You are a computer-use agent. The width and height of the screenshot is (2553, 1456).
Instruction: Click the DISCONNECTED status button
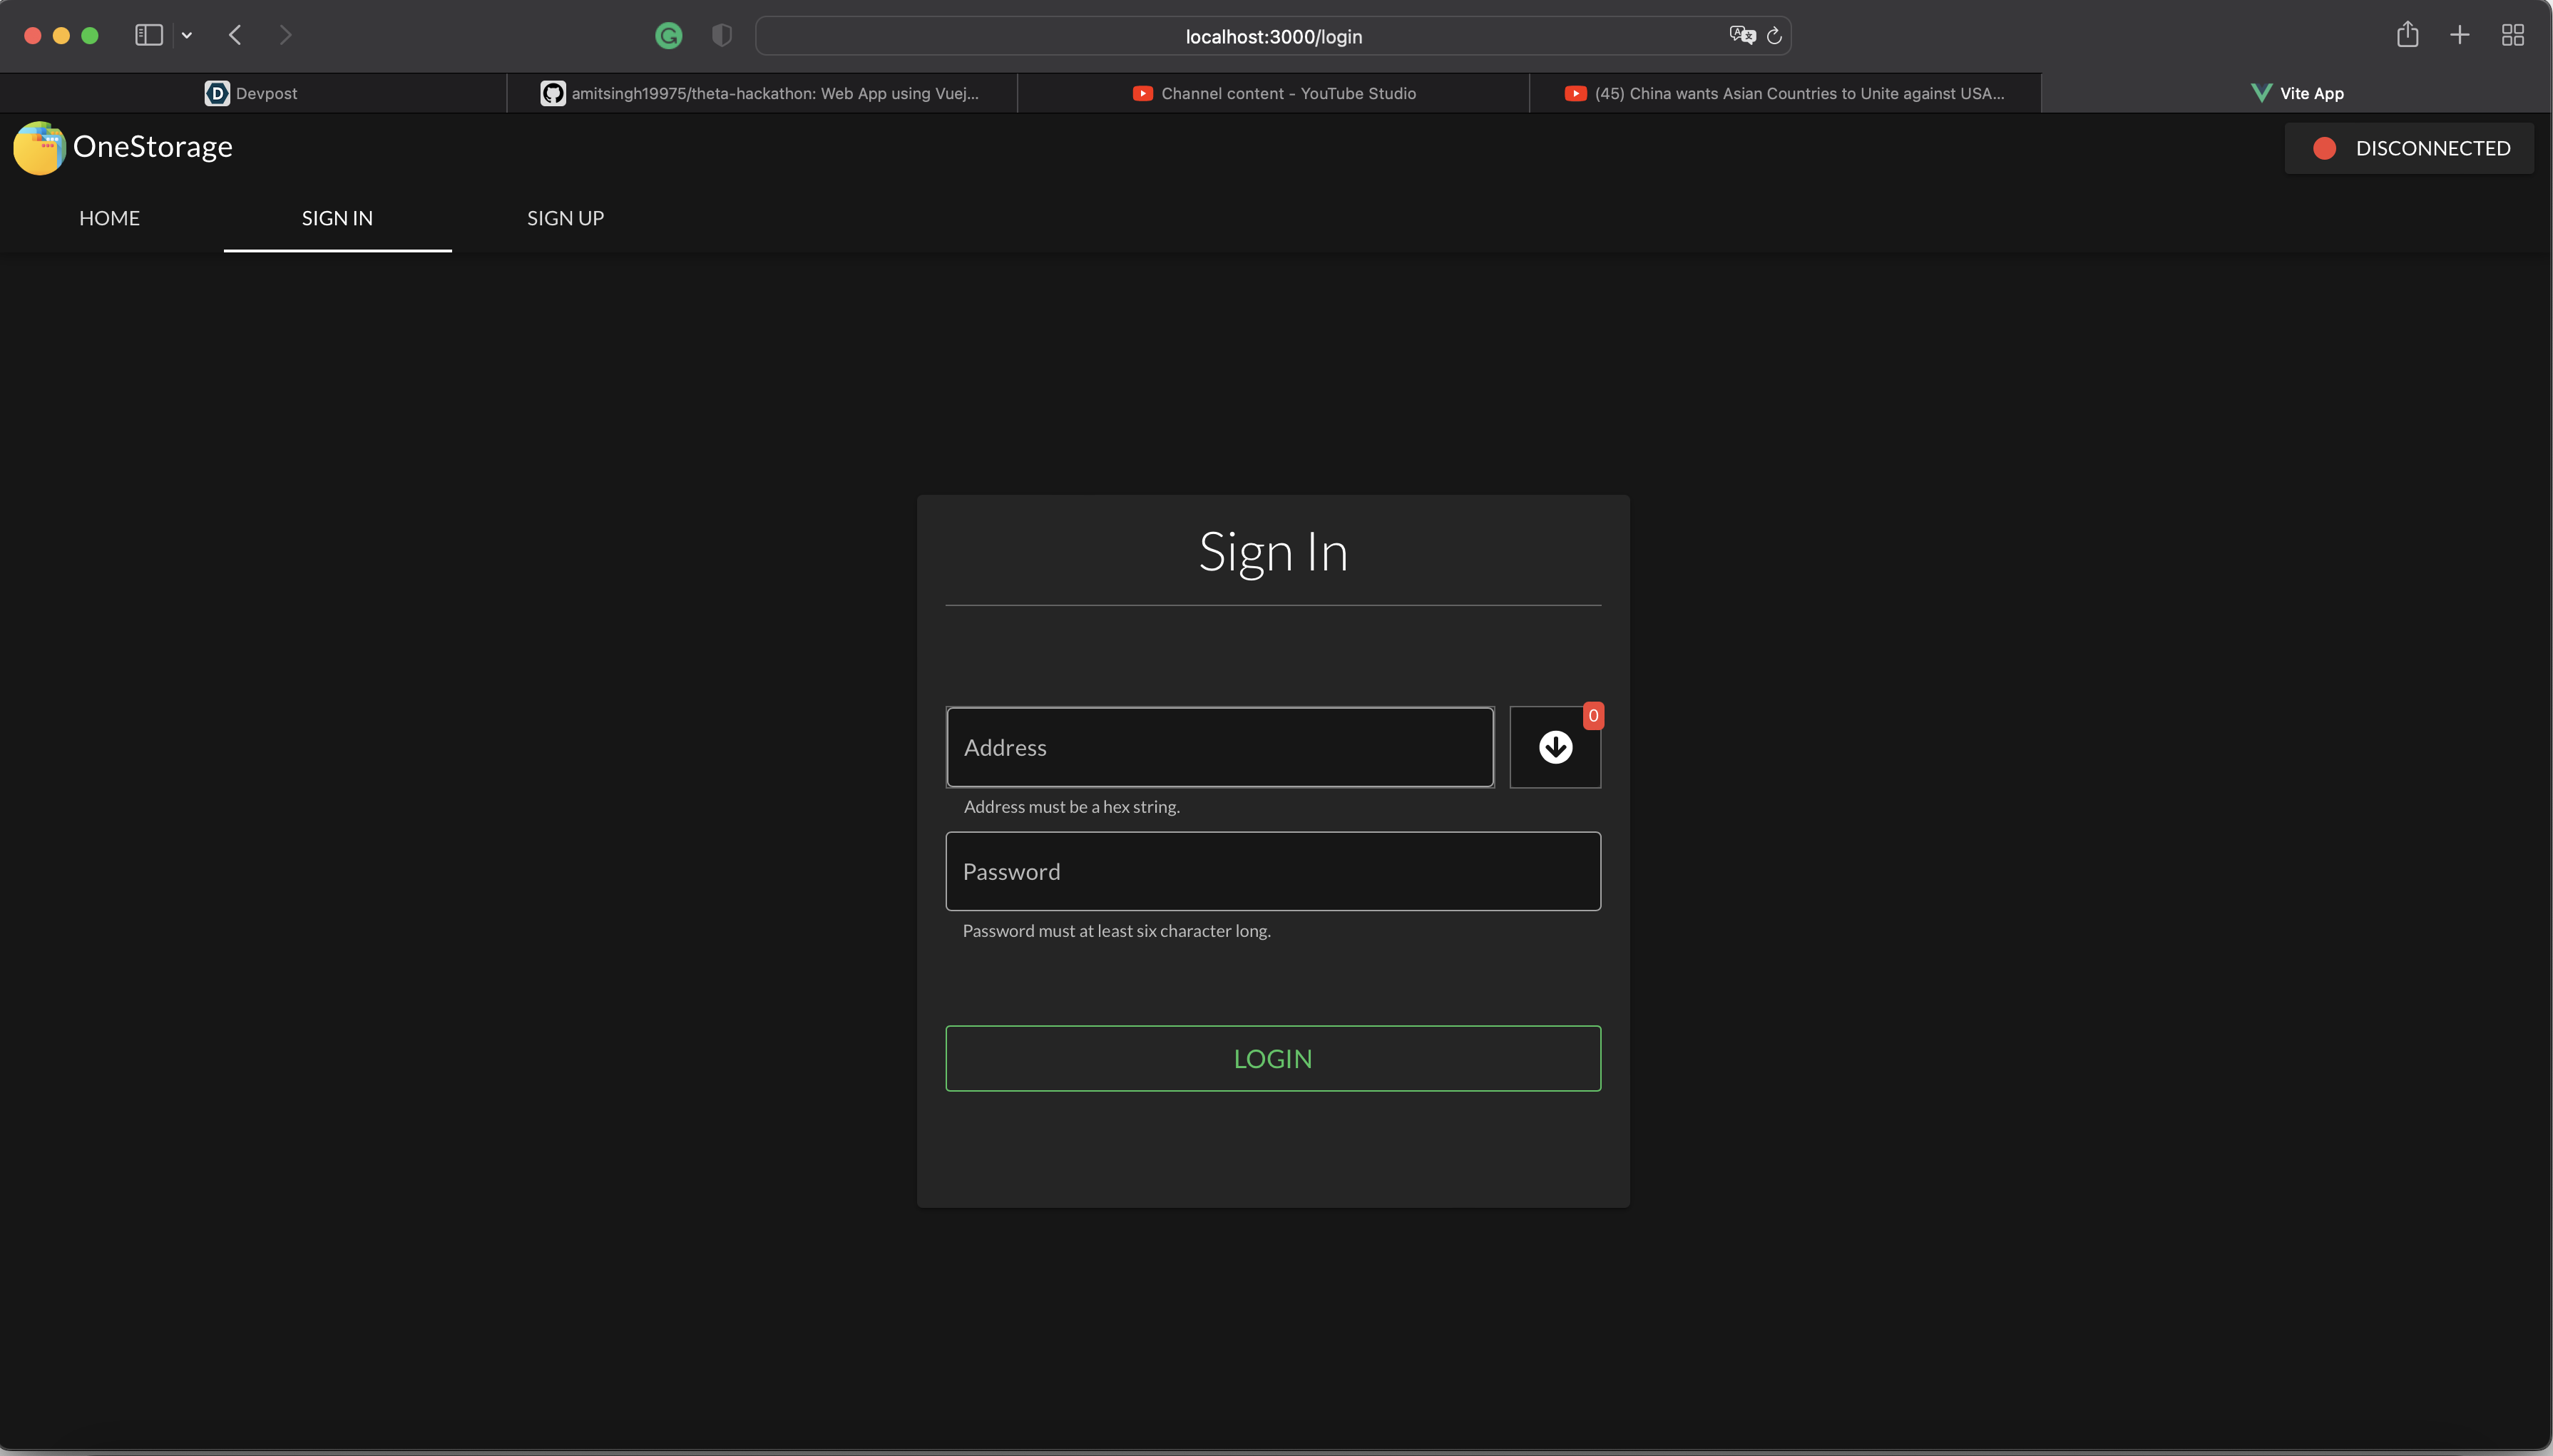(x=2408, y=148)
